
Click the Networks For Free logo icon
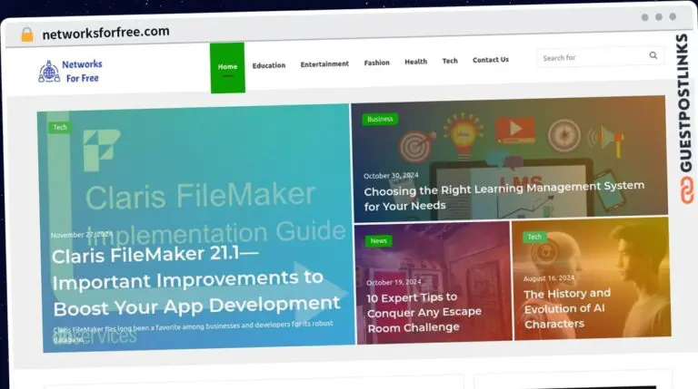coord(48,72)
